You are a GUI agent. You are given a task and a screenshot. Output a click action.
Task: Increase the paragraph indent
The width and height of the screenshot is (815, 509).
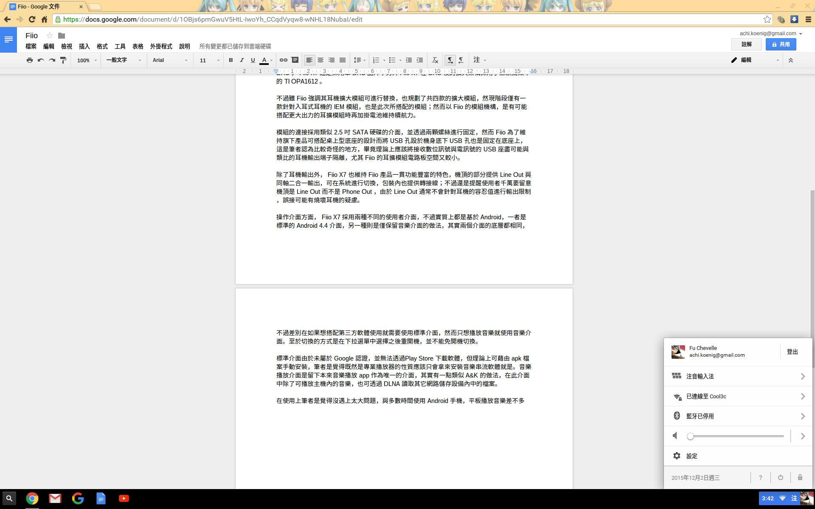pos(420,60)
